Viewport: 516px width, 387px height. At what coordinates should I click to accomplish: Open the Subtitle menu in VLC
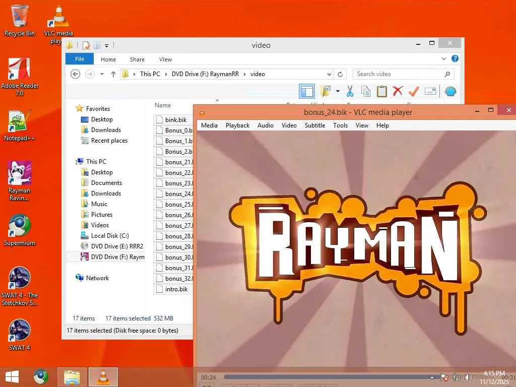pyautogui.click(x=315, y=125)
